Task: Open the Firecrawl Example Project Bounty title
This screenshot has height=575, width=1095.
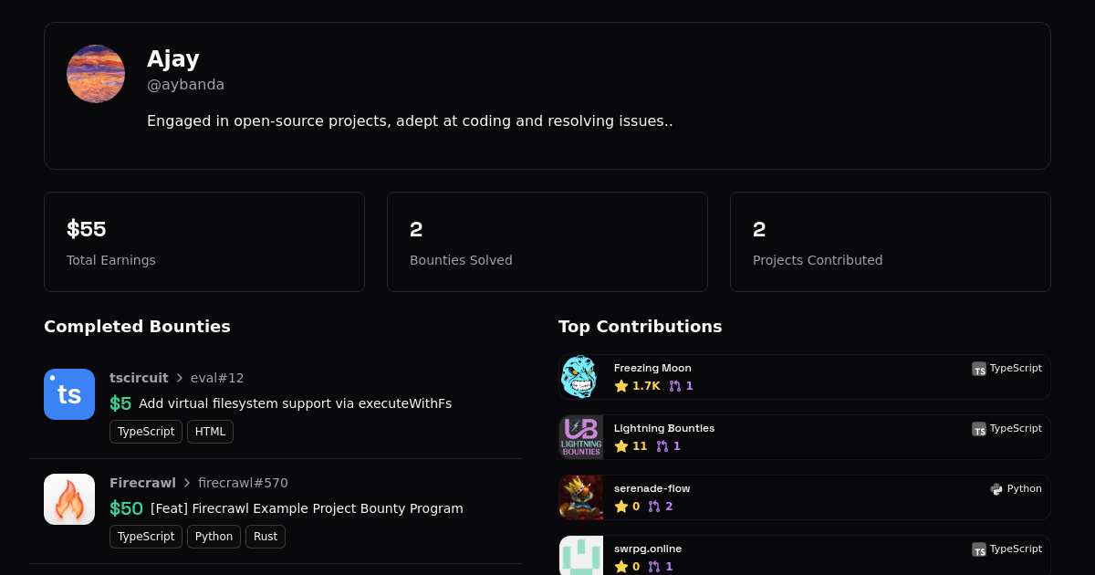Action: tap(307, 508)
